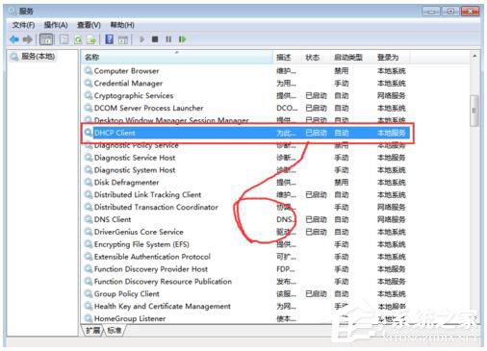
Task: Switch to the 标准 tab
Action: 115,330
